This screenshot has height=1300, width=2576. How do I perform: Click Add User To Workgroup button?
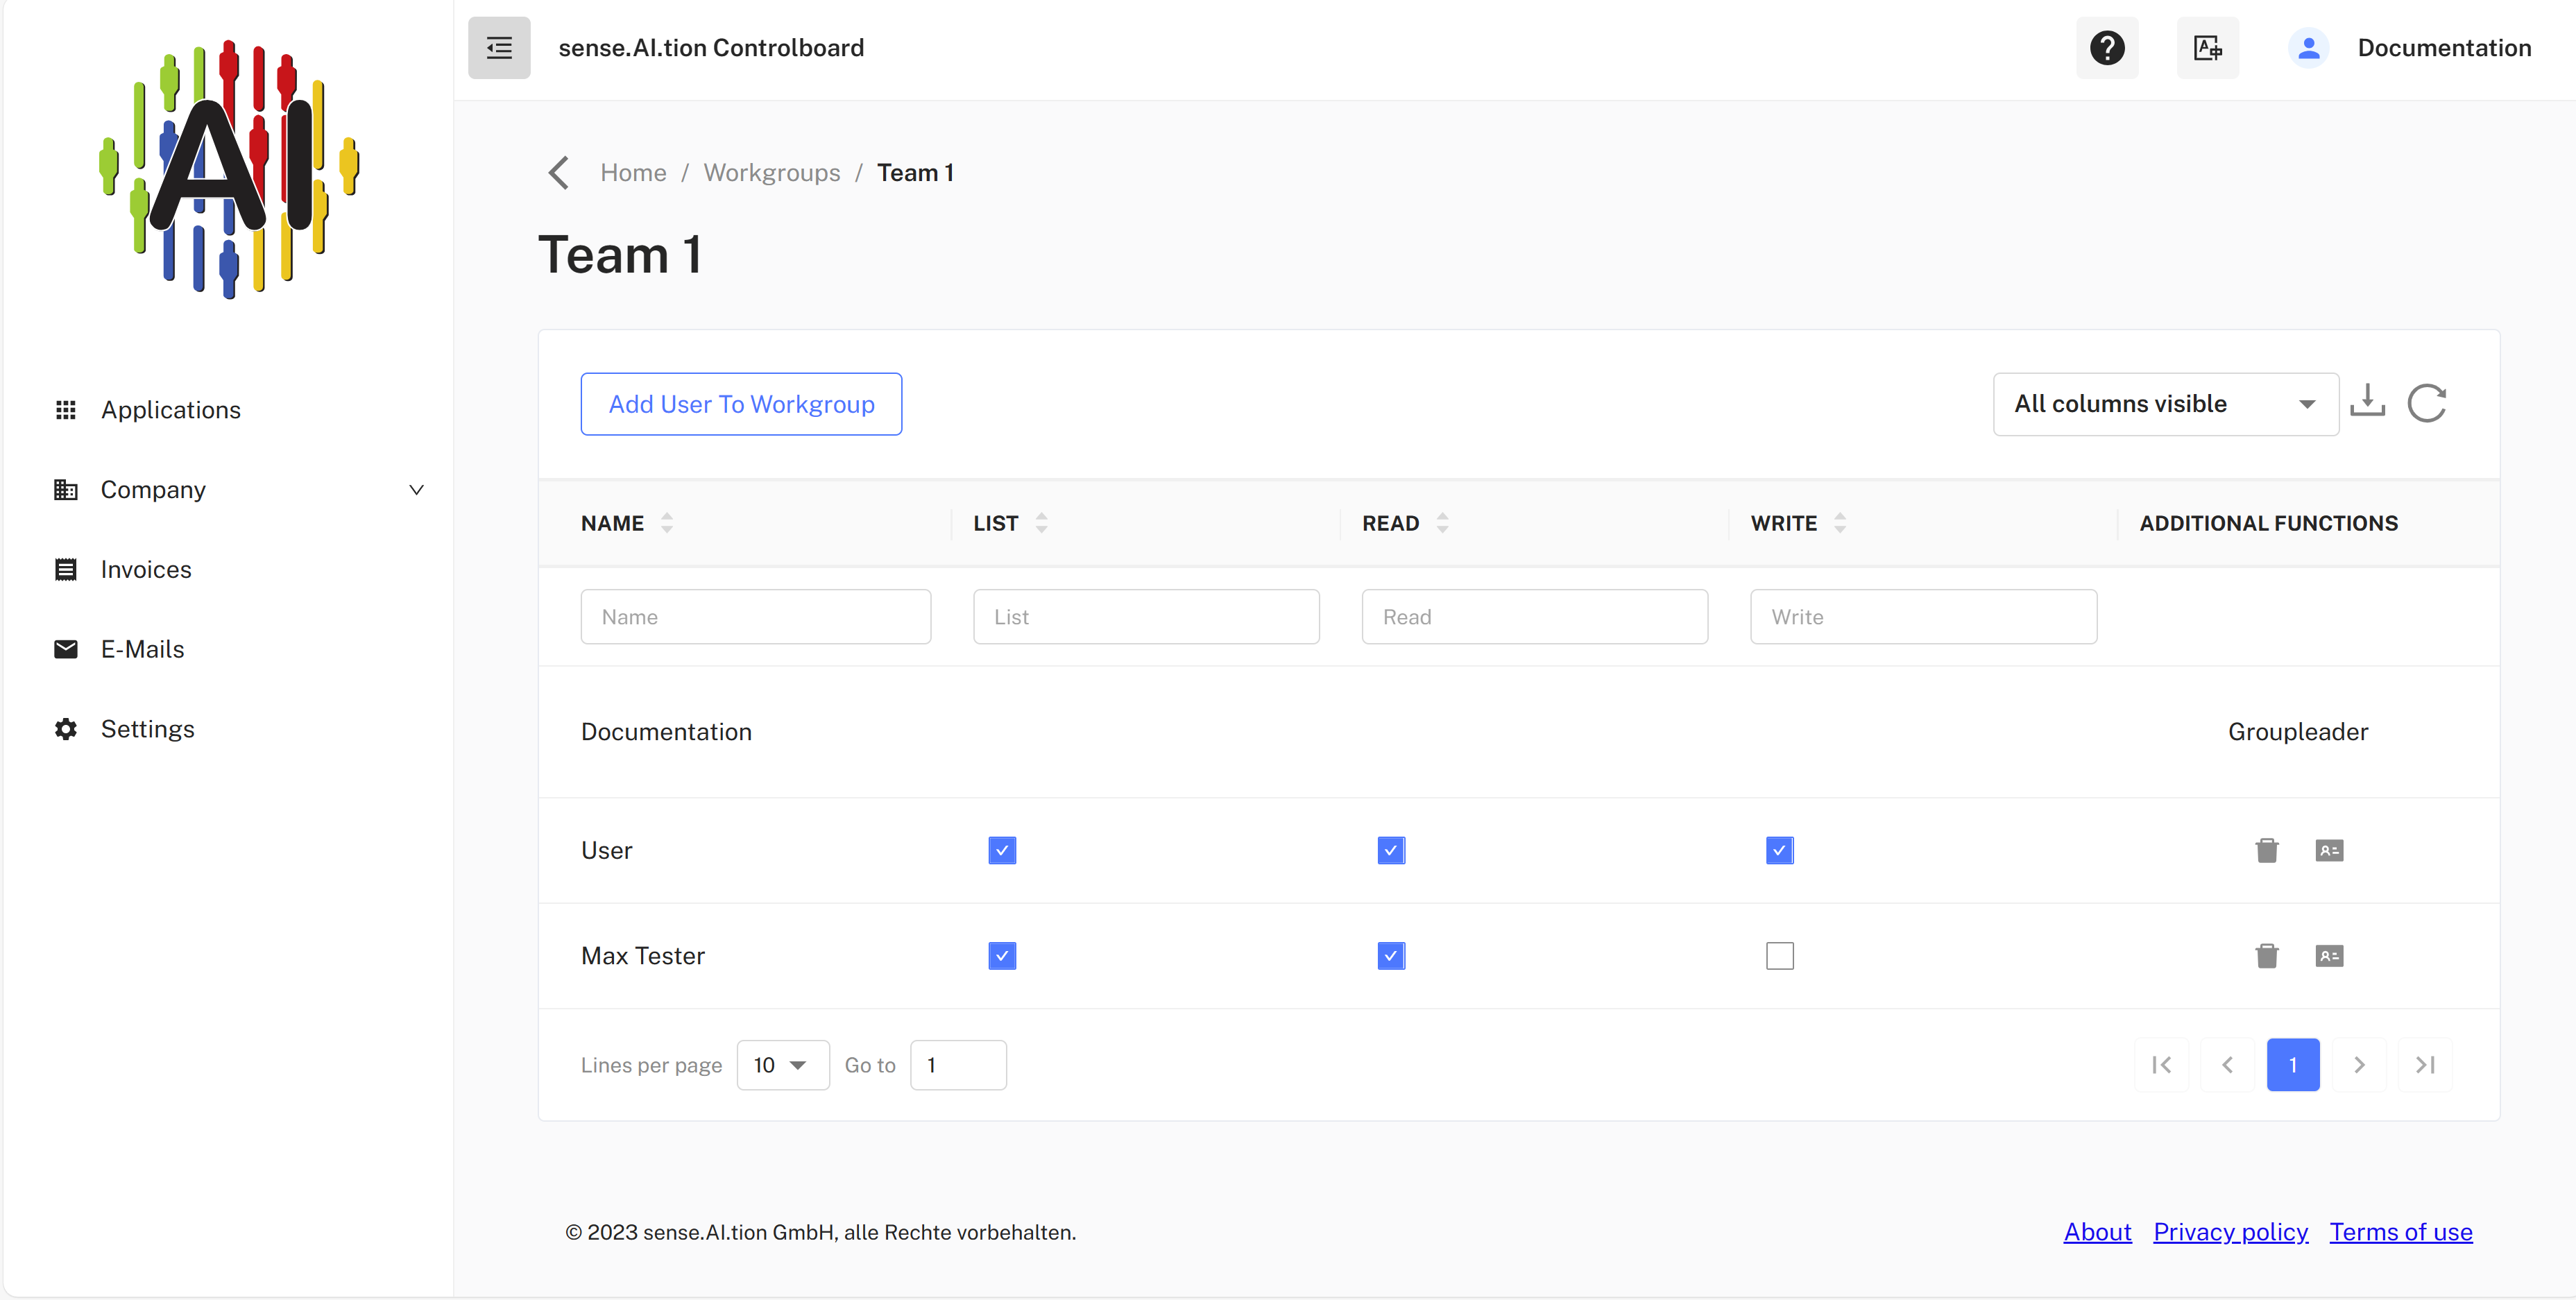coord(741,404)
